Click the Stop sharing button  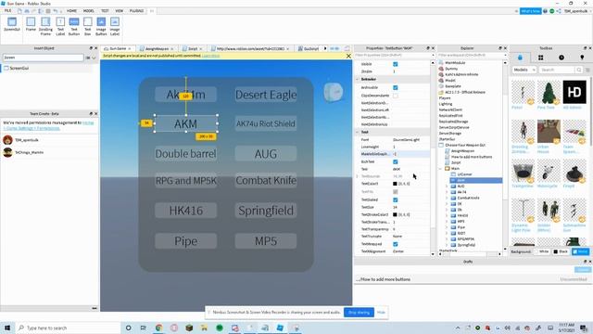pos(359,313)
